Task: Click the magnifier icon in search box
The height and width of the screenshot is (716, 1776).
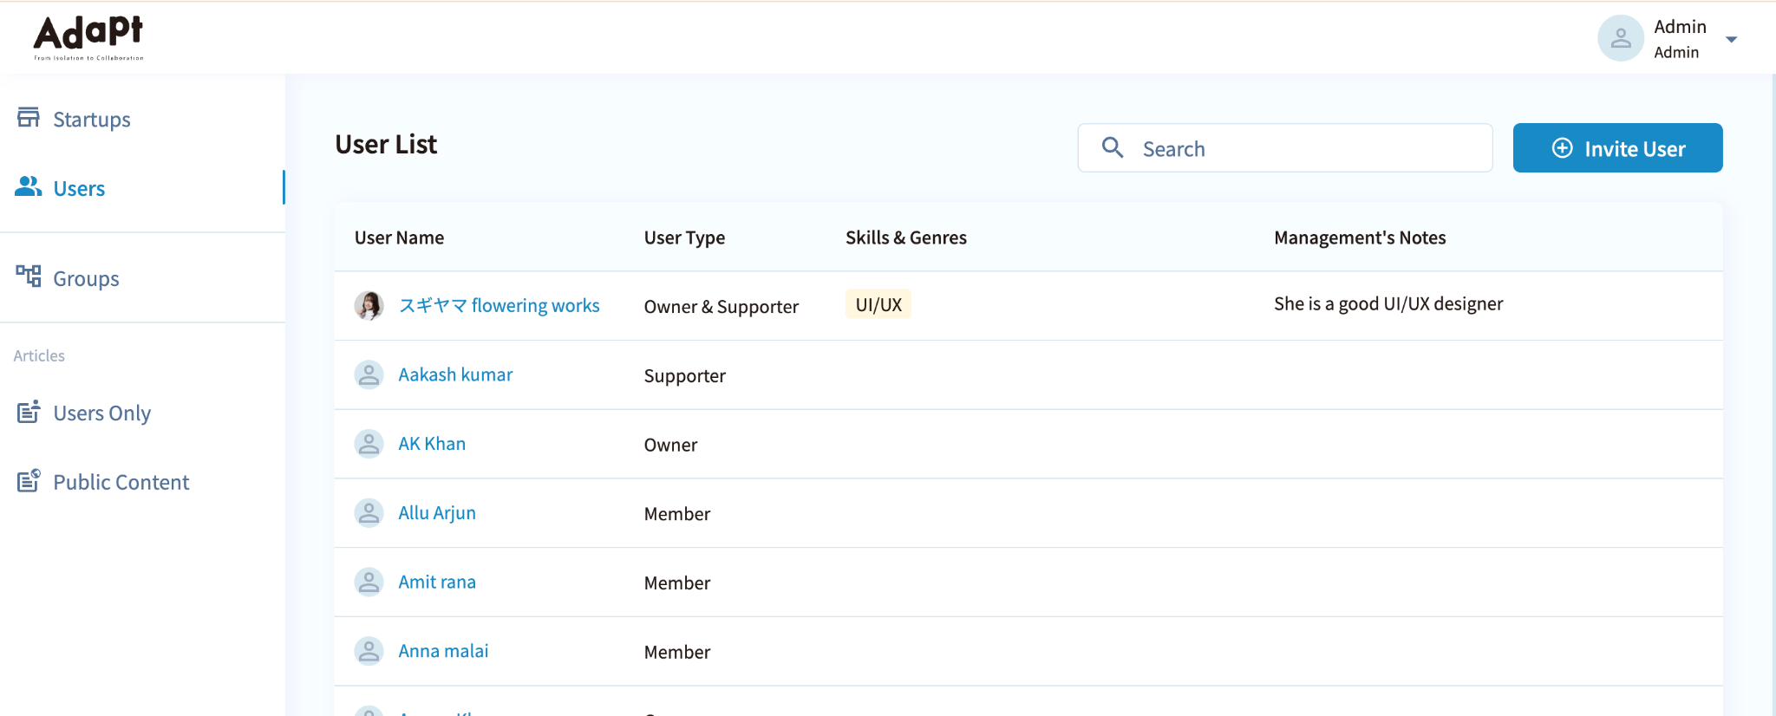Action: pos(1113,147)
